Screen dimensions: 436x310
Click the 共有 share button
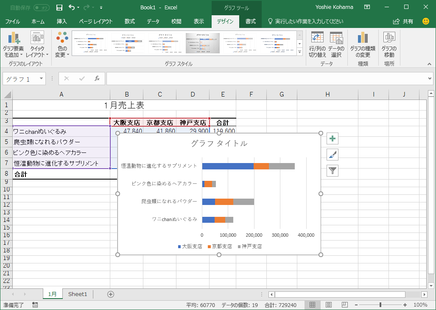tap(403, 21)
